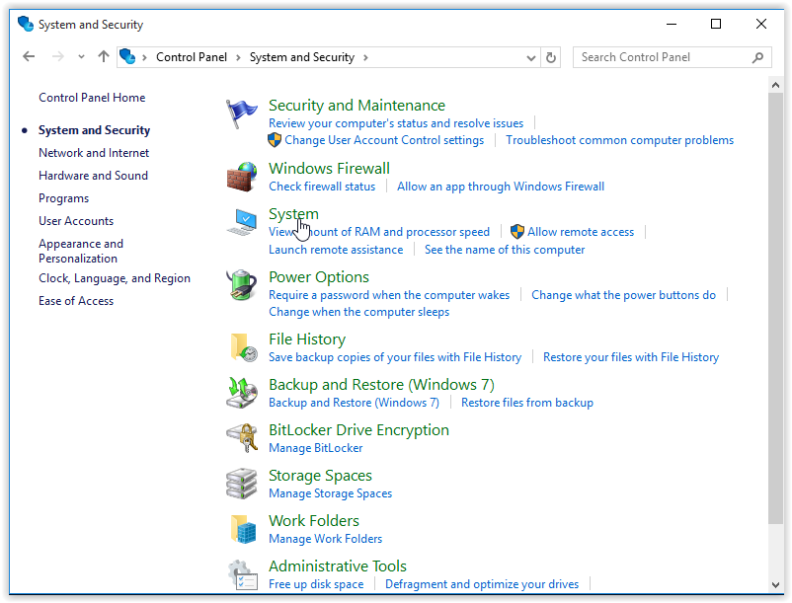
Task: Open the Windows Firewall heading
Action: point(329,169)
